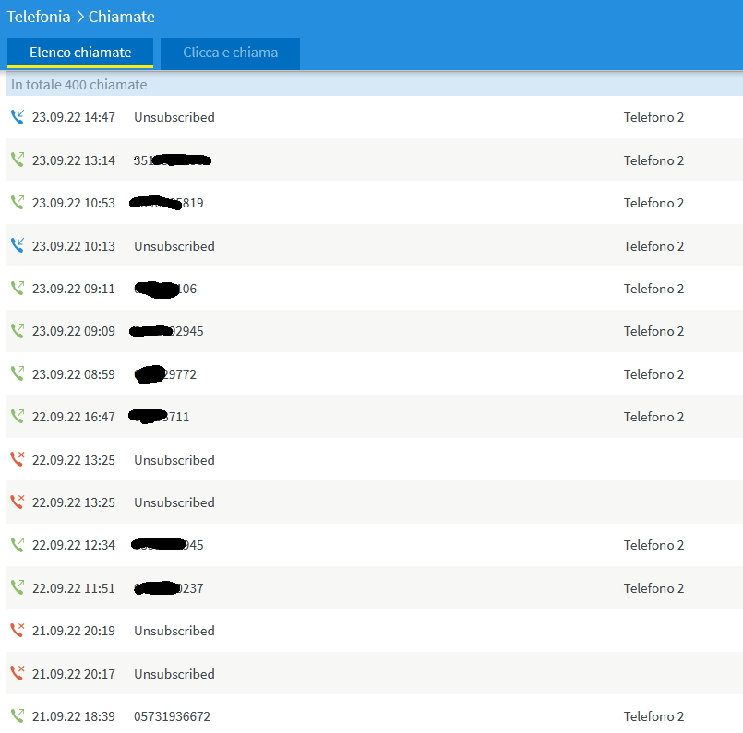Click timestamp 23.09.22 09:11
This screenshot has height=733, width=743.
point(74,289)
